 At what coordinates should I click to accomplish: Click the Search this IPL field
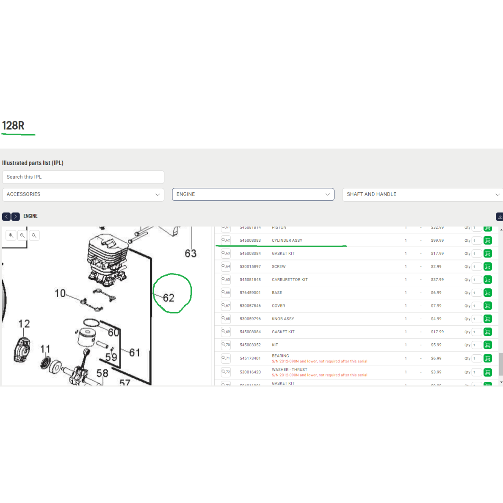point(83,177)
